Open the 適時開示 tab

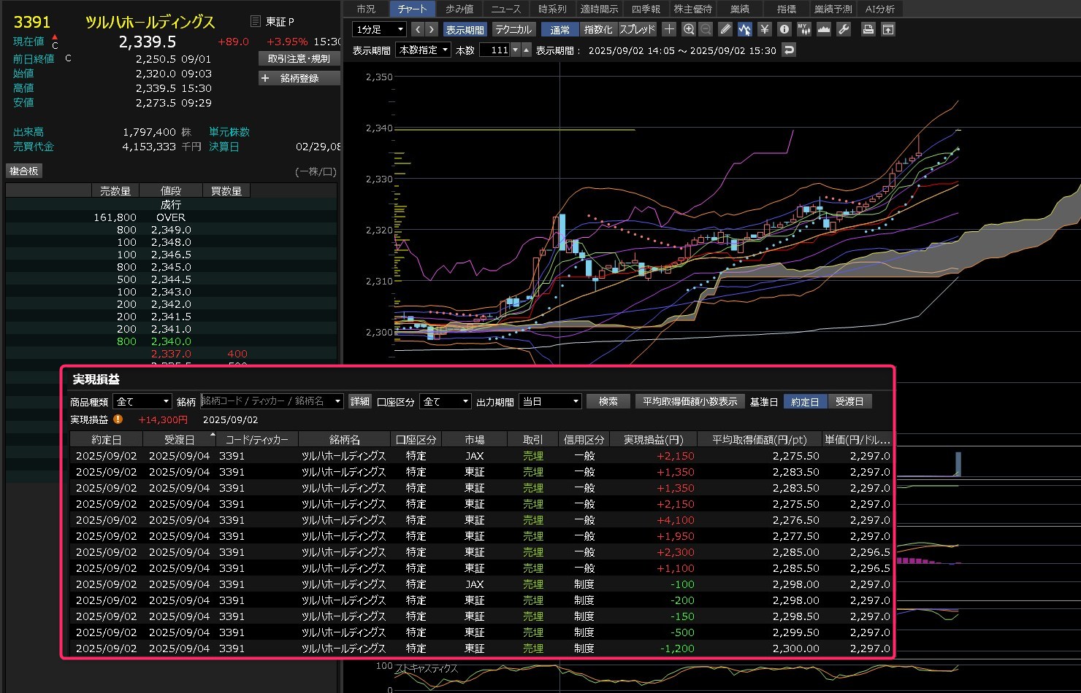[599, 9]
